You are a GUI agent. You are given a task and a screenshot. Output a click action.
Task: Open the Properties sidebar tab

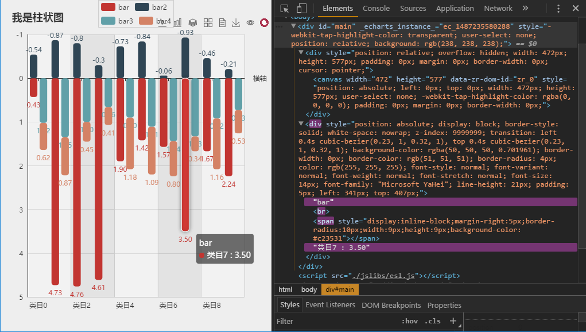[444, 305]
